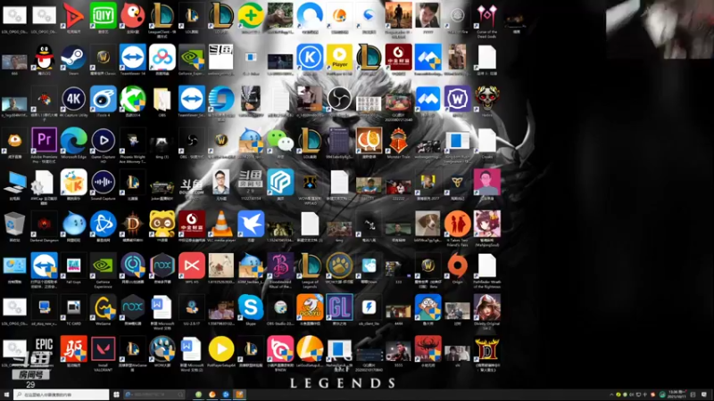Image resolution: width=714 pixels, height=401 pixels.
Task: Click the Windows Start button
Action: (x=6, y=395)
